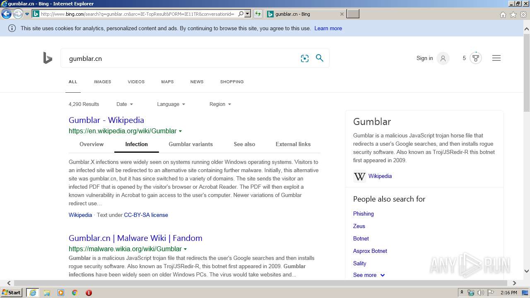
Task: Close the gumblar.cn Bing tab
Action: (x=342, y=14)
